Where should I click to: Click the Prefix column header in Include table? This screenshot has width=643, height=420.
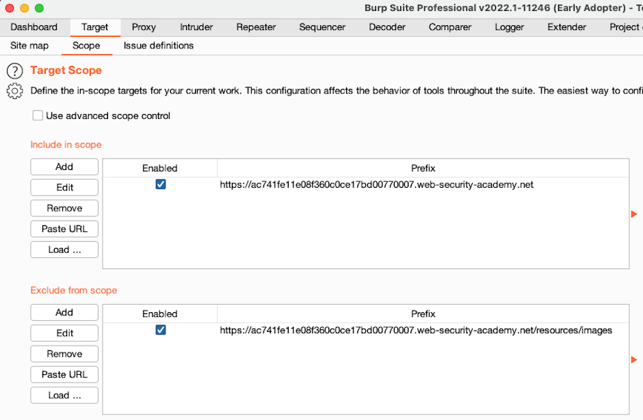tap(423, 168)
